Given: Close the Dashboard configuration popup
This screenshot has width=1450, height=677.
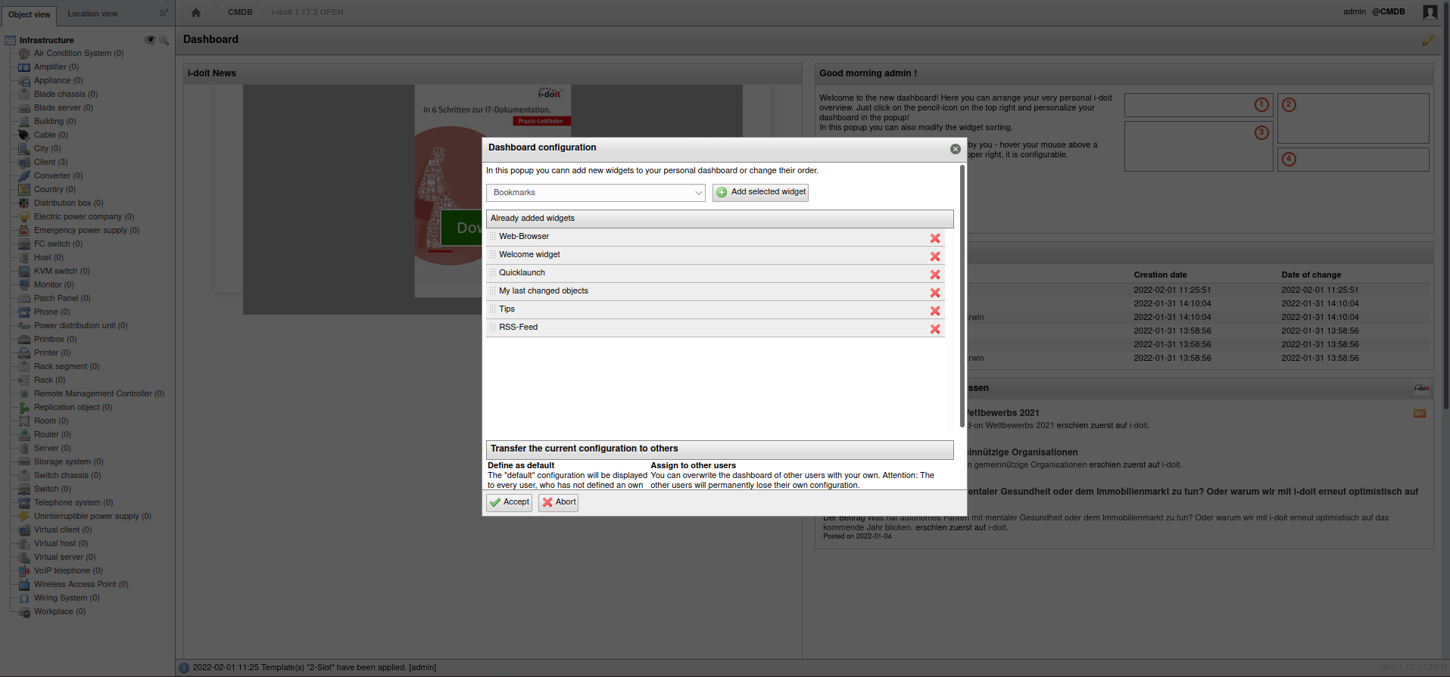Looking at the screenshot, I should coord(955,149).
